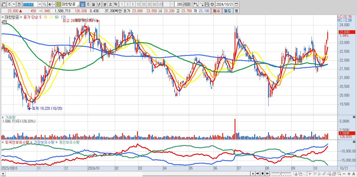The image size is (357, 177).
Task: Open chart settings gear icon
Action: pyautogui.click(x=212, y=4)
